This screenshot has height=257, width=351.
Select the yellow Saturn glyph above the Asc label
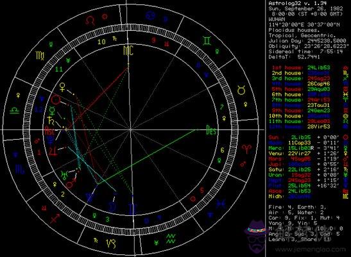[x=51, y=120]
